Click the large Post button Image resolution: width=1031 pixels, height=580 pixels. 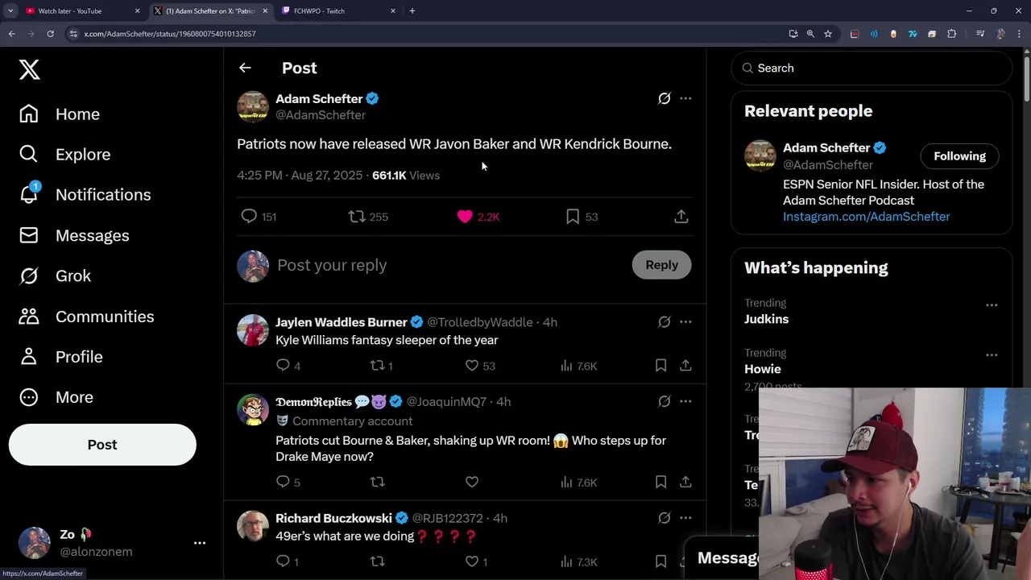pyautogui.click(x=102, y=445)
